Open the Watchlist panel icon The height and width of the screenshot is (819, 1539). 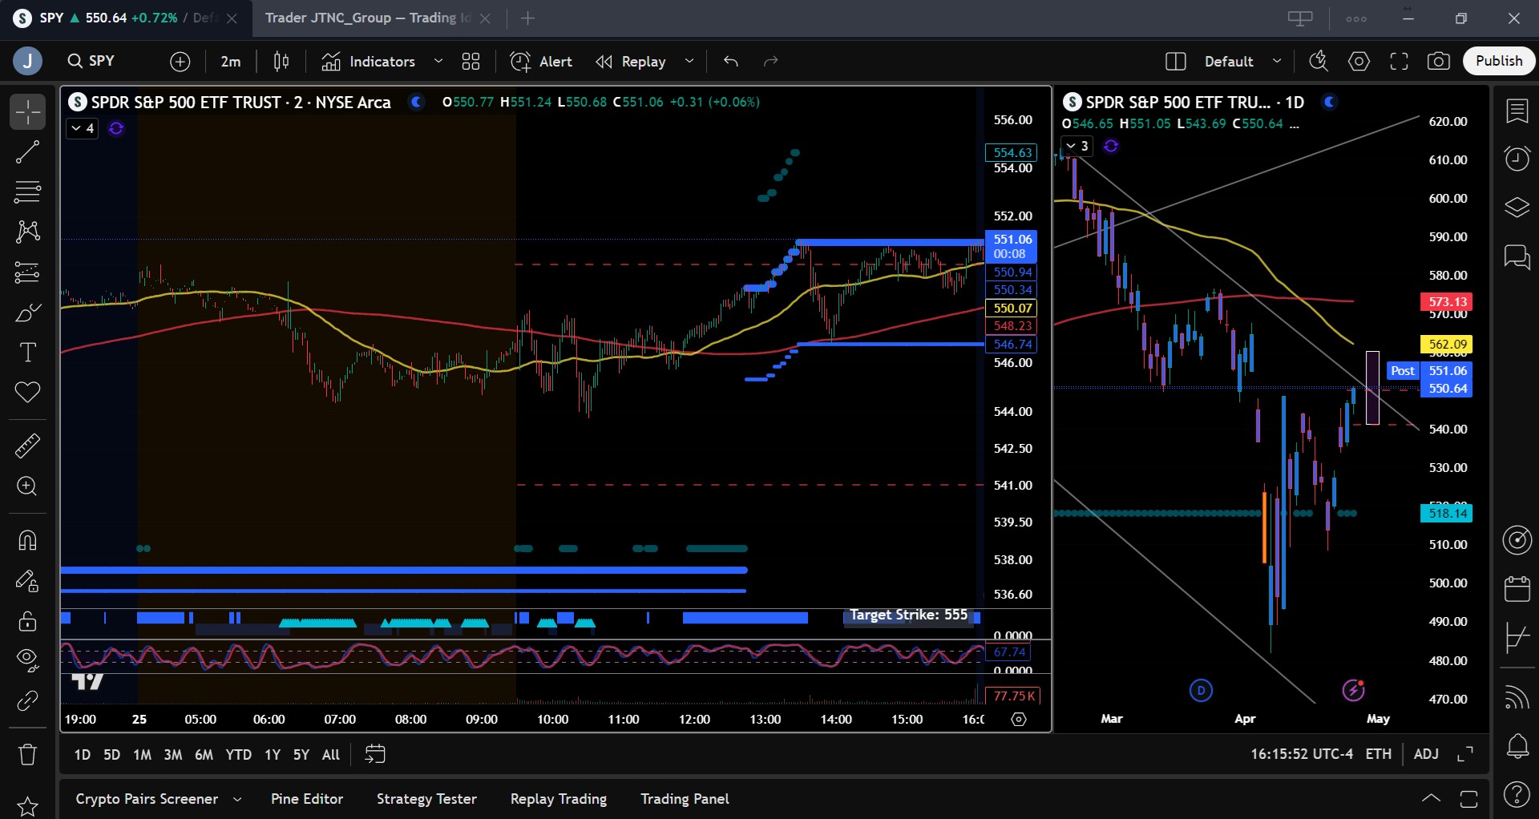tap(1517, 111)
